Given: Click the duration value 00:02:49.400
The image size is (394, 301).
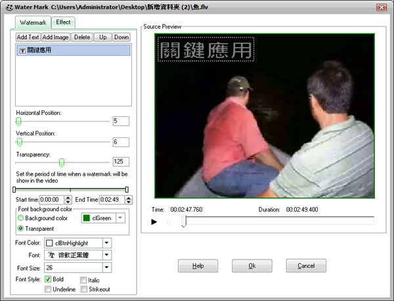Looking at the screenshot, I should [x=302, y=210].
